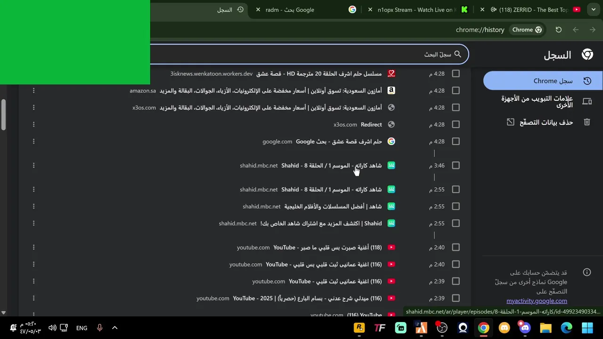Switch to the radm Google search tab

(x=306, y=9)
